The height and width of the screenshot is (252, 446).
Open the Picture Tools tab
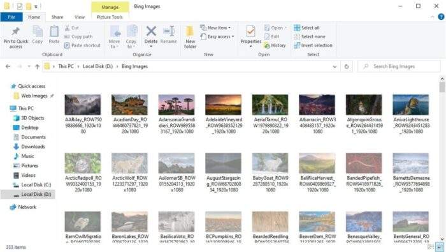(110, 17)
